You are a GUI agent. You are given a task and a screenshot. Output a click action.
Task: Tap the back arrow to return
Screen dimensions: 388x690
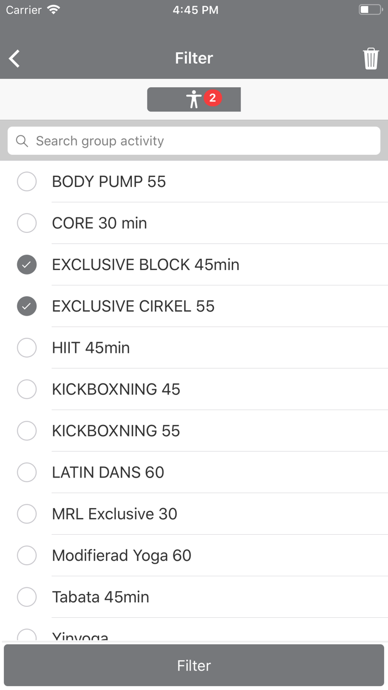point(14,58)
